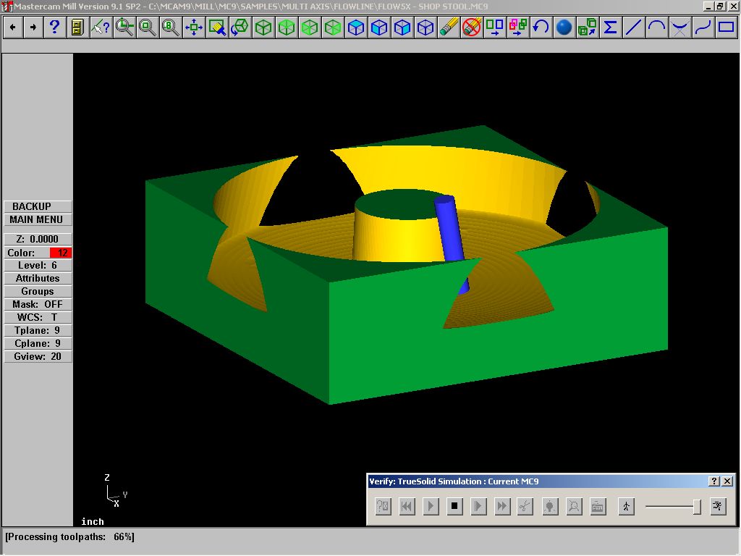Viewport: 741px width, 556px height.
Task: Click Verify fast running figure icon
Action: click(718, 506)
